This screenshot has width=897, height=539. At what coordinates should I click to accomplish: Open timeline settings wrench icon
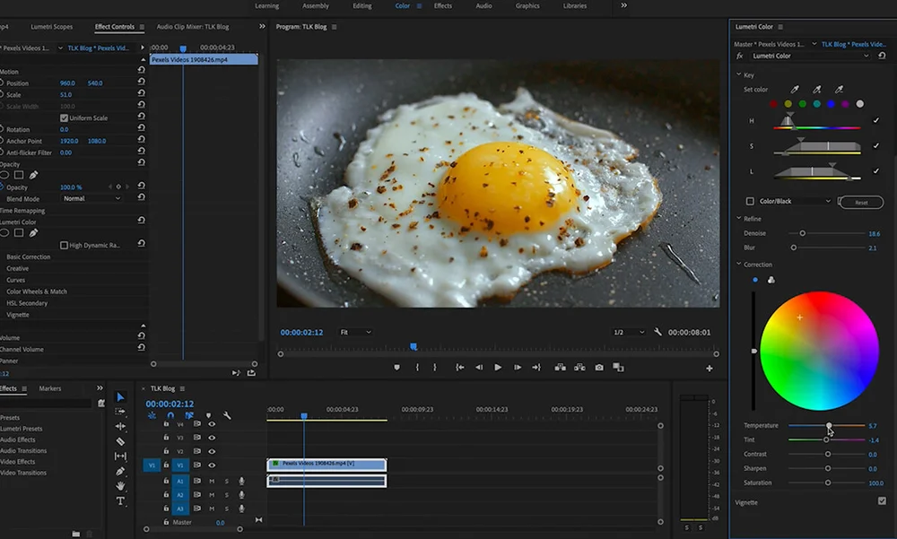point(227,415)
